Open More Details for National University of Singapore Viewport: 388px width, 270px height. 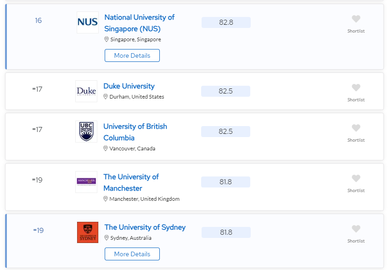[x=132, y=55]
